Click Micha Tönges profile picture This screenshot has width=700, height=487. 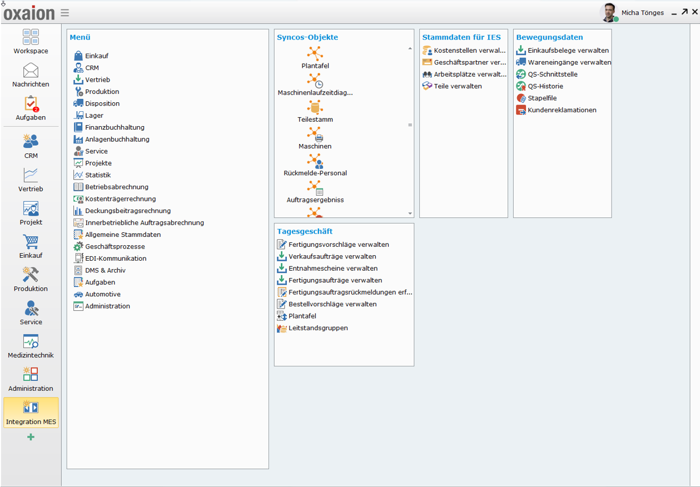[x=609, y=13]
